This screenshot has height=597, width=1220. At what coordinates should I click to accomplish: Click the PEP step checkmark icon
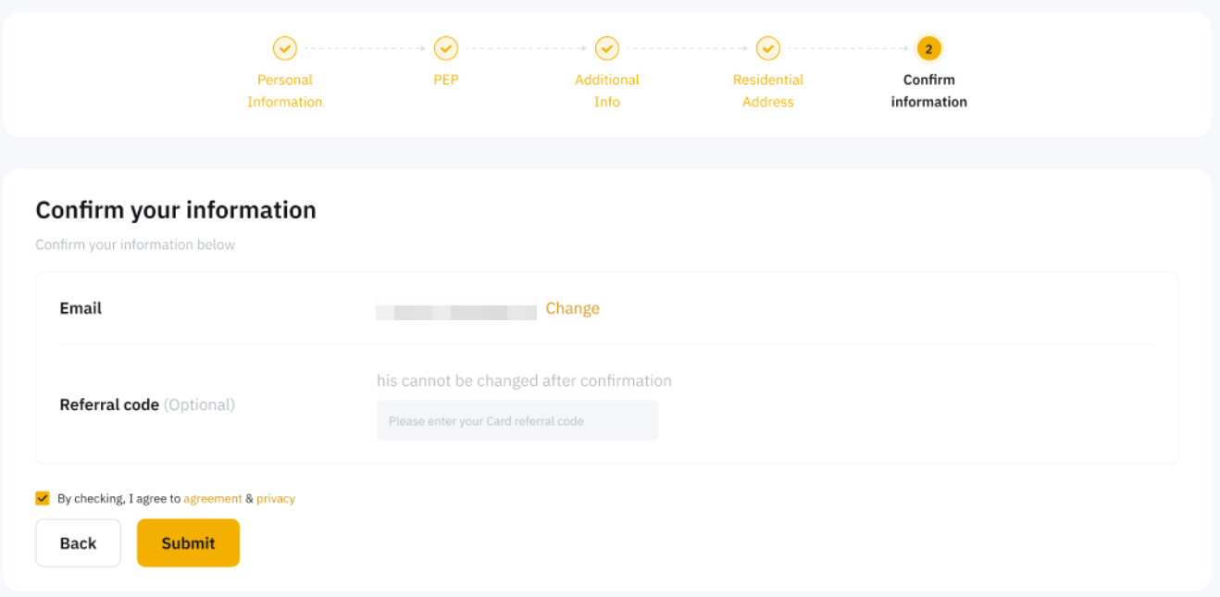coord(446,48)
